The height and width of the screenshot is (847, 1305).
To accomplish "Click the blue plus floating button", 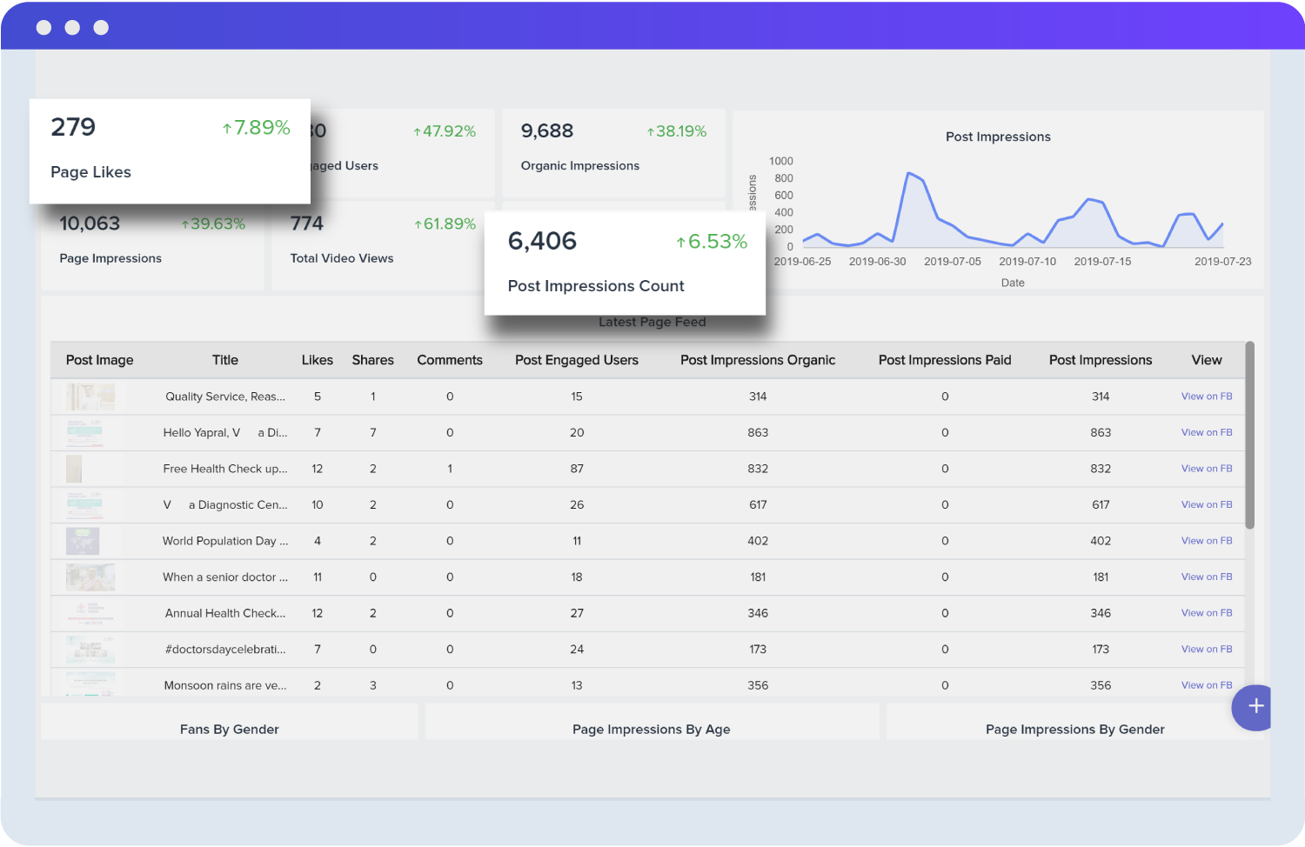I will pyautogui.click(x=1253, y=707).
